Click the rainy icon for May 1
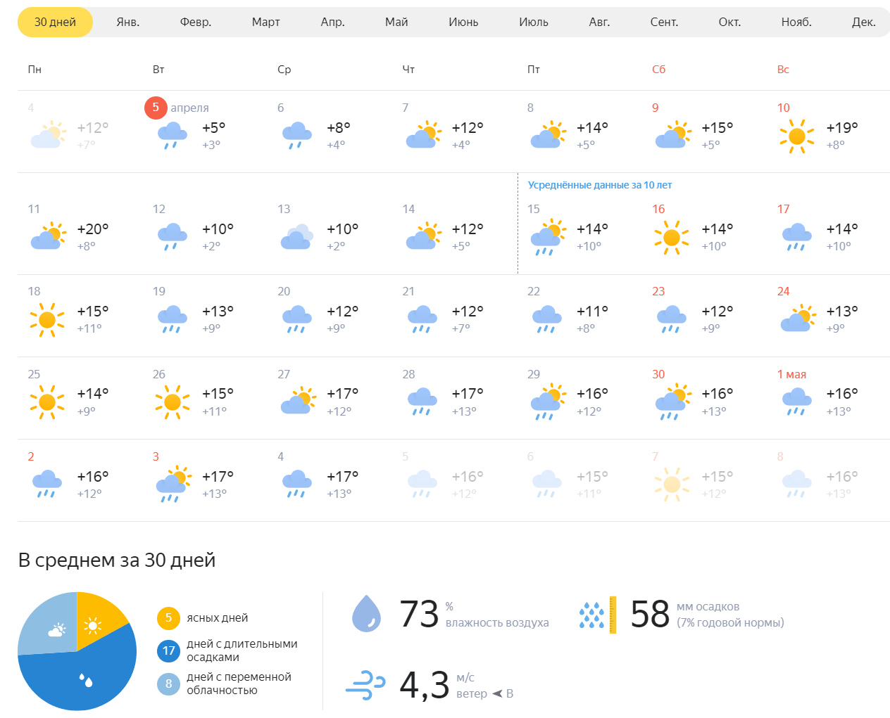This screenshot has width=890, height=718. click(x=796, y=402)
